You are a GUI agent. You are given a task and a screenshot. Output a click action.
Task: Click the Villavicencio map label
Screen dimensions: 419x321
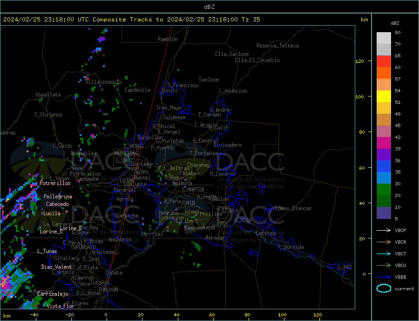(x=103, y=82)
